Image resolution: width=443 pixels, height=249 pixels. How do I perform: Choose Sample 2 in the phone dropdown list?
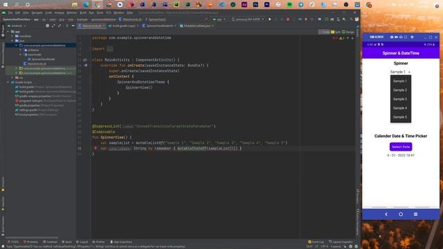(x=400, y=90)
